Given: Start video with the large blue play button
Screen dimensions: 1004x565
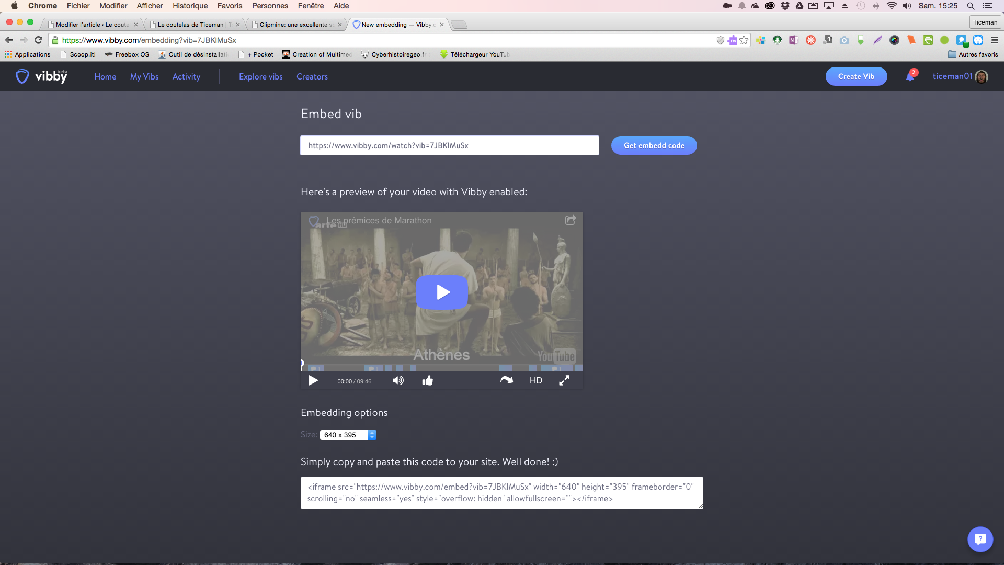Looking at the screenshot, I should pos(442,292).
